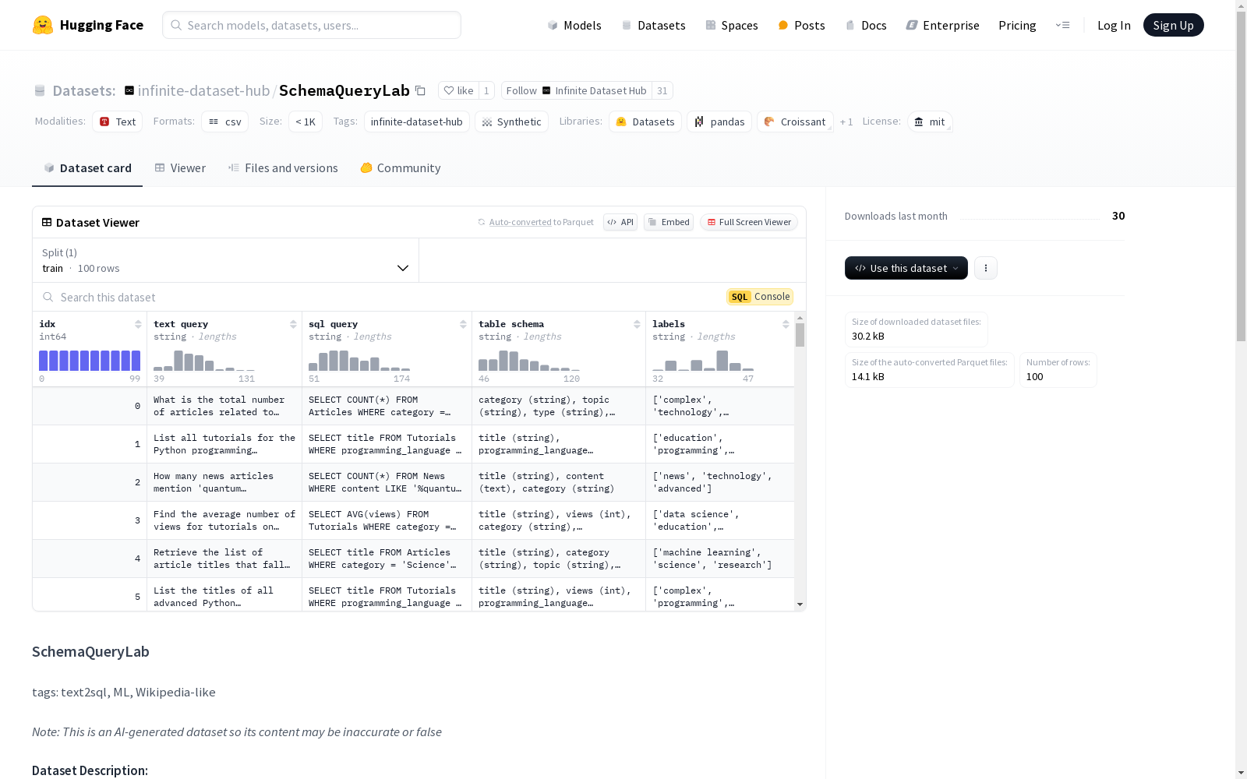Open Enterprise in the navigation
This screenshot has height=779, width=1247.
pyautogui.click(x=942, y=25)
